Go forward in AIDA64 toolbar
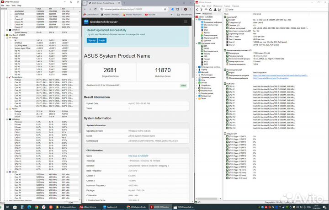Screen dimensions: 329x210 (201, 10)
